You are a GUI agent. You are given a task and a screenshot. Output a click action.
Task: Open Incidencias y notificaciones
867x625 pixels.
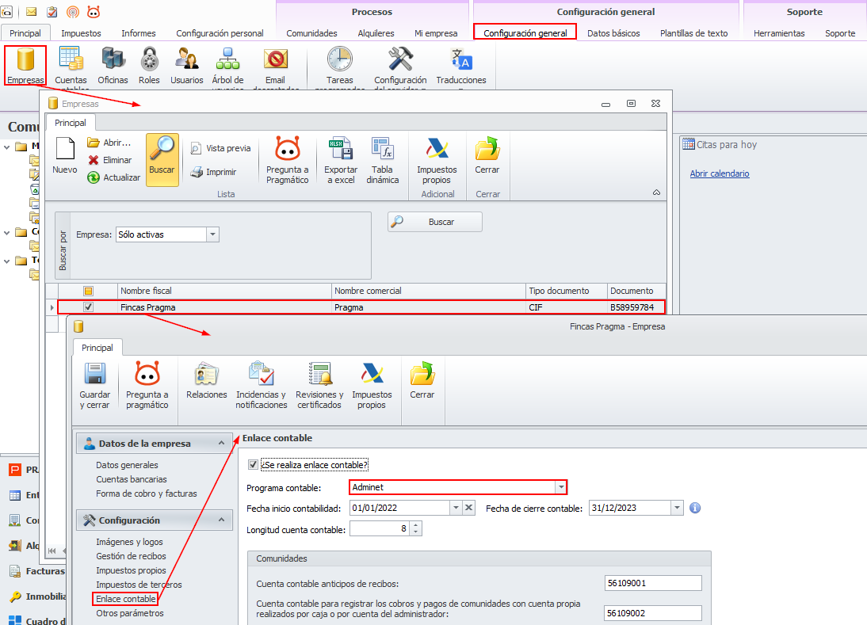point(261,386)
